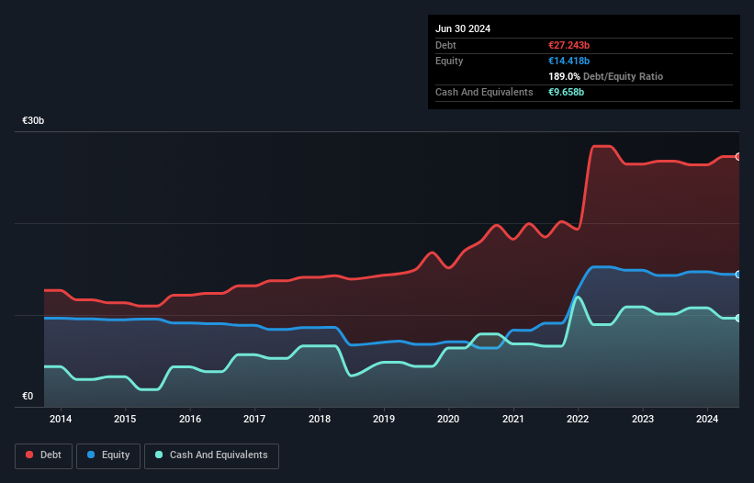This screenshot has width=754, height=483.
Task: Click the €0 y-axis label
Action: tap(28, 396)
